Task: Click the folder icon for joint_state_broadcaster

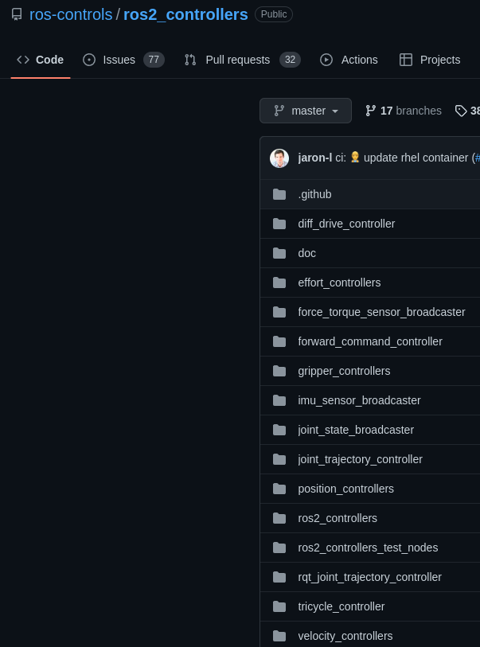Action: click(279, 430)
